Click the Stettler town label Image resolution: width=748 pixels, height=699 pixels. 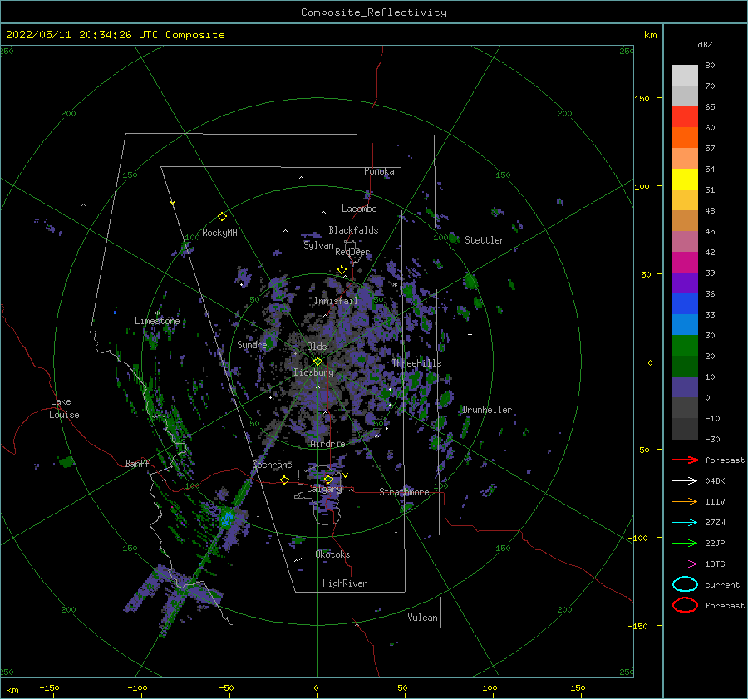tap(485, 240)
